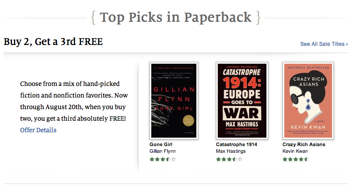This screenshot has width=353, height=196.
Task: Open the Gone Girl book cover
Action: tap(174, 101)
